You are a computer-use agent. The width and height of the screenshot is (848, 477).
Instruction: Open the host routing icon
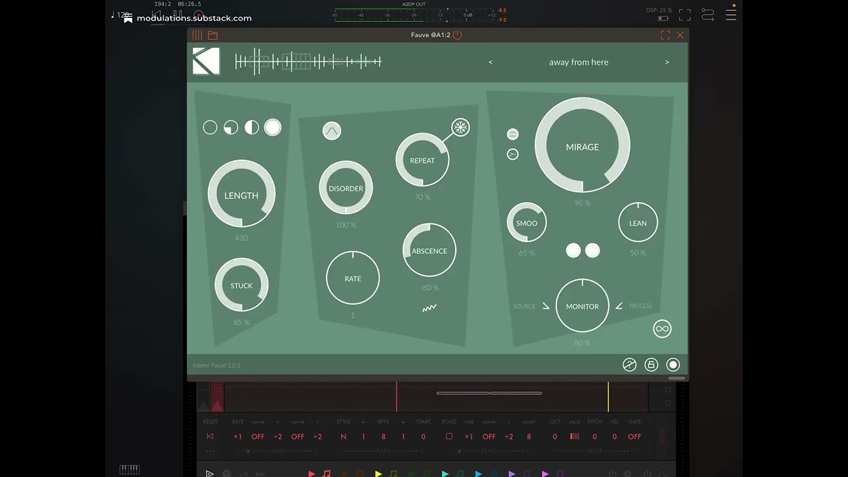coord(708,15)
